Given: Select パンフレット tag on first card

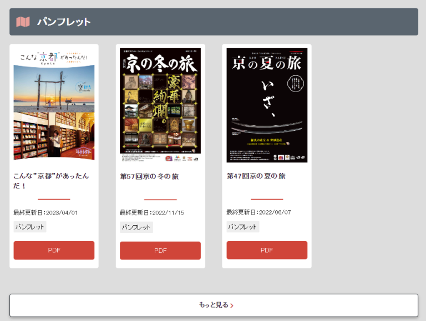Looking at the screenshot, I should (x=30, y=227).
